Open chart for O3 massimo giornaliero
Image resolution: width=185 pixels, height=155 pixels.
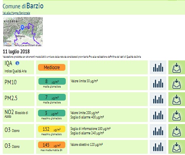[x=158, y=131]
